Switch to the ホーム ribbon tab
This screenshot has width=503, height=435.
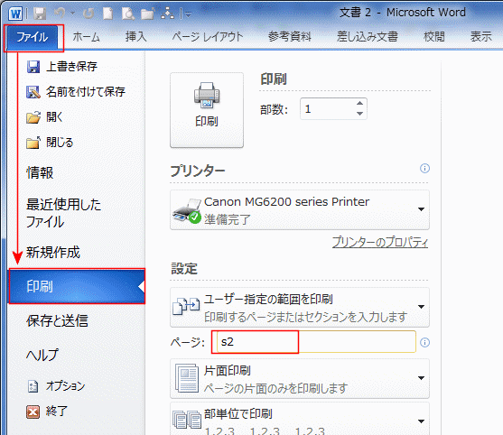coord(86,37)
